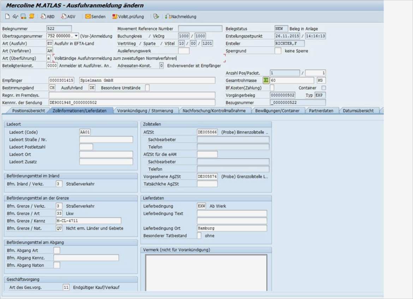The image size is (413, 299).
Task: Click the AfZSt customs office field
Action: click(207, 132)
